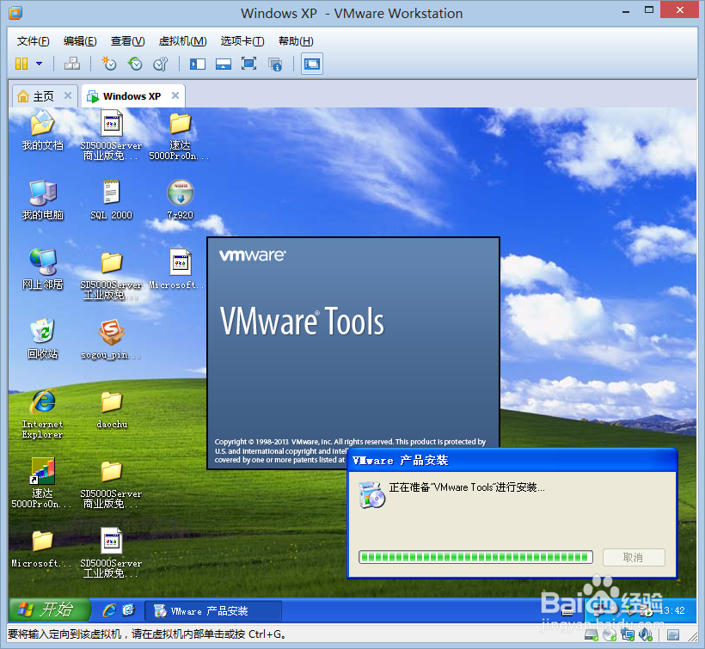Image resolution: width=705 pixels, height=649 pixels.
Task: Click the installer disc icon in dialog
Action: coord(371,494)
